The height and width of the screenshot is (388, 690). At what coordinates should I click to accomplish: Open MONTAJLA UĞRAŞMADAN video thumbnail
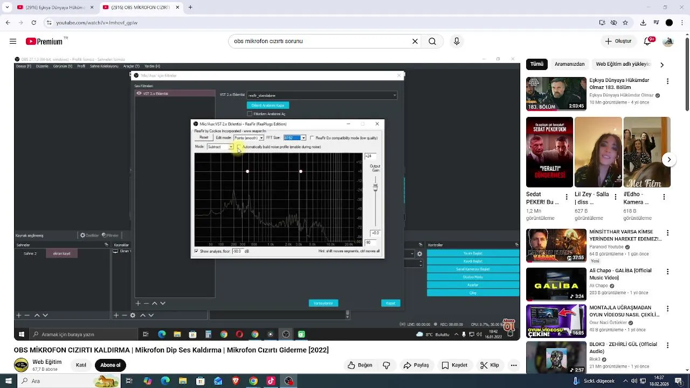pyautogui.click(x=556, y=321)
